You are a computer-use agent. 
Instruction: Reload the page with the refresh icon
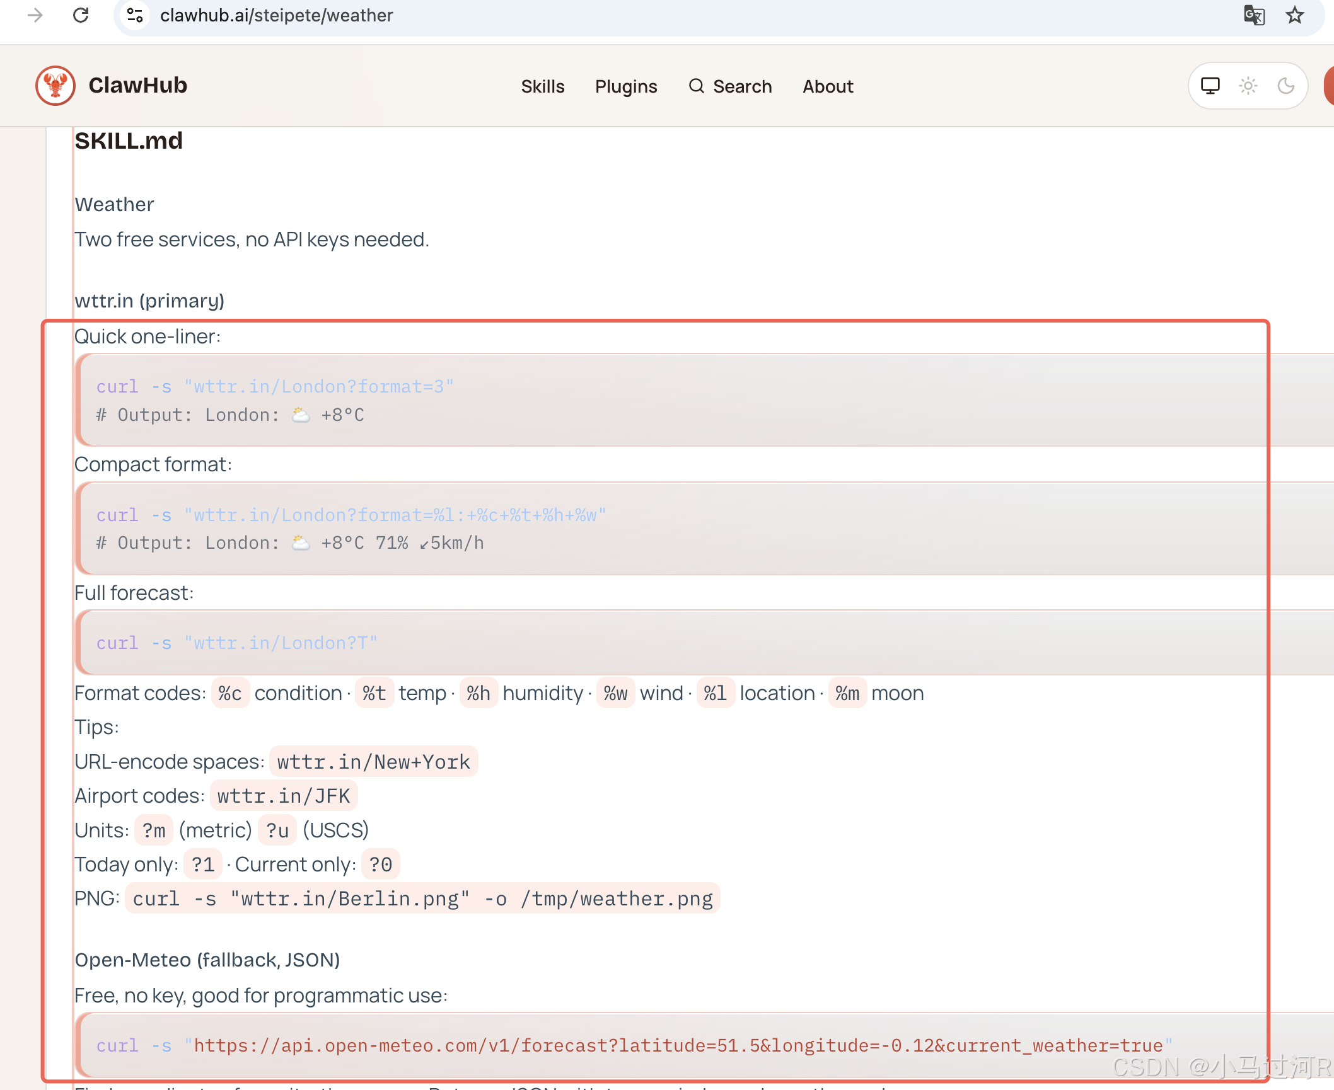click(x=81, y=15)
